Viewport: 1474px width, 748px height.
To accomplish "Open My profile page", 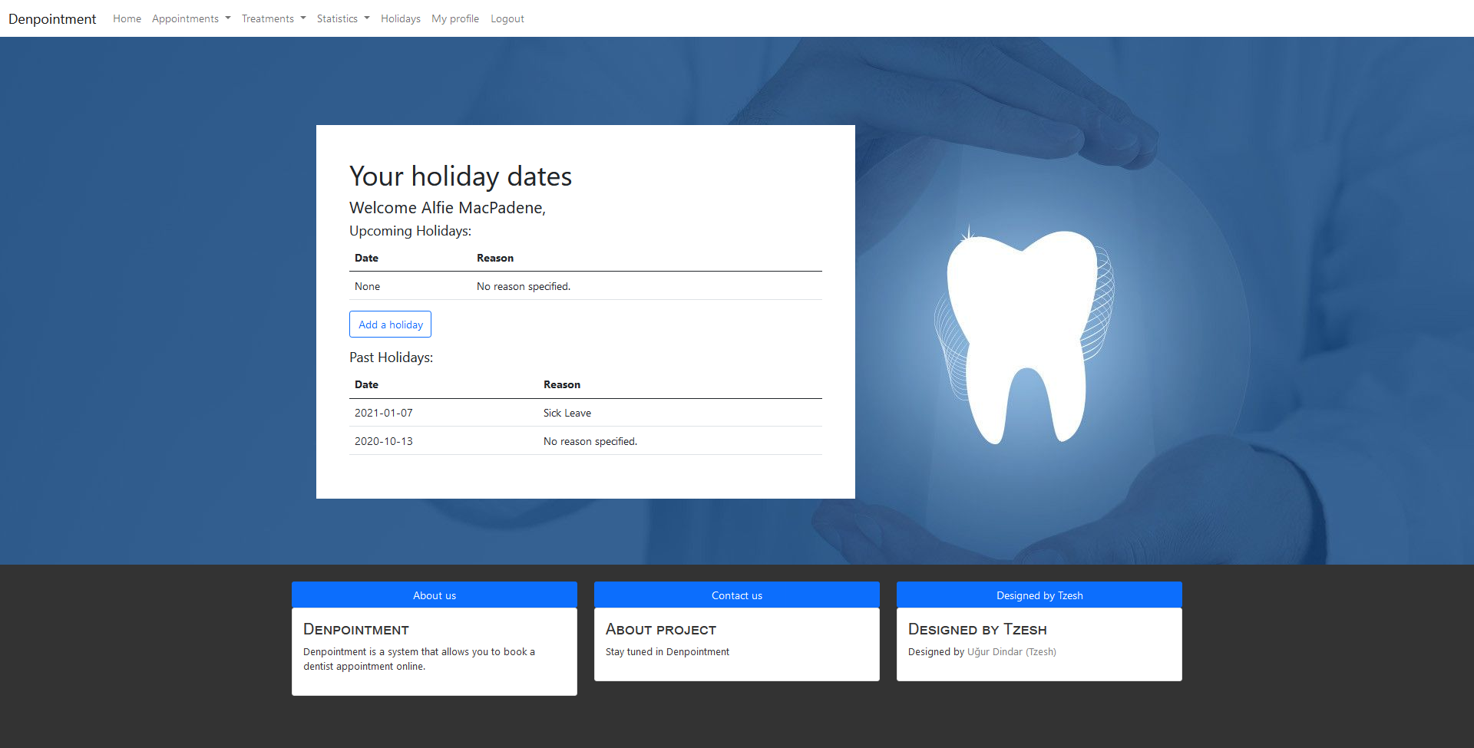I will 455,18.
